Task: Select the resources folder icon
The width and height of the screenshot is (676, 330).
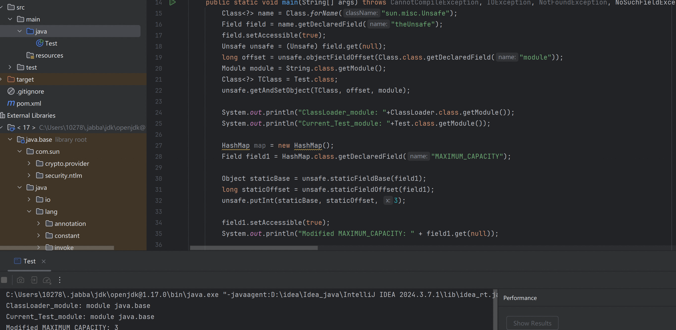Action: [30, 55]
